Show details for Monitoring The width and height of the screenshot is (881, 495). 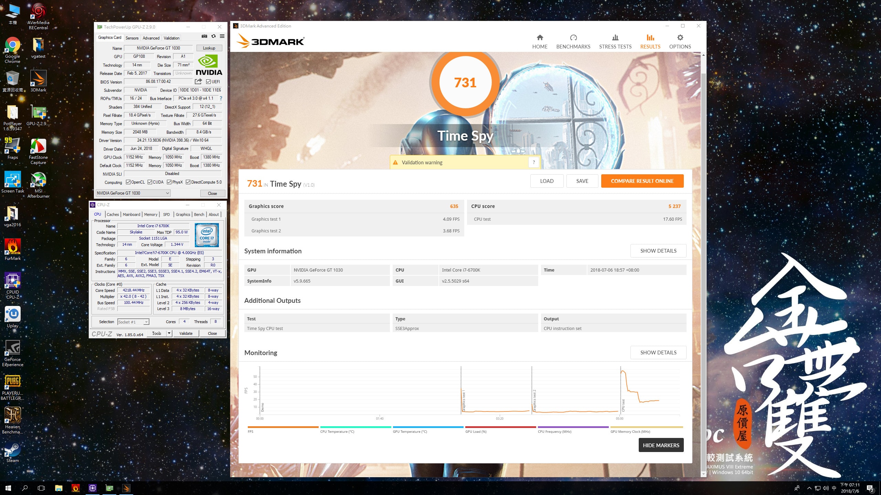tap(658, 353)
